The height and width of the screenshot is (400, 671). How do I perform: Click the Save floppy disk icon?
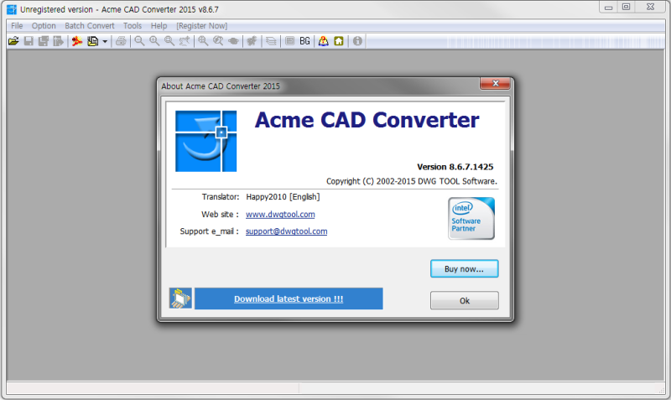(29, 41)
